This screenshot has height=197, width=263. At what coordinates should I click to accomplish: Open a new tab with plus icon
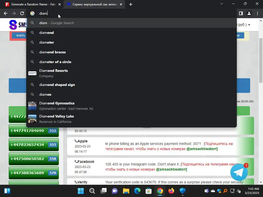[131, 4]
